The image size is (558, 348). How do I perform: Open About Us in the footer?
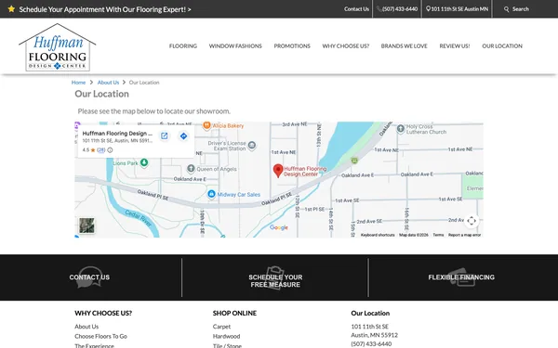[x=86, y=327]
